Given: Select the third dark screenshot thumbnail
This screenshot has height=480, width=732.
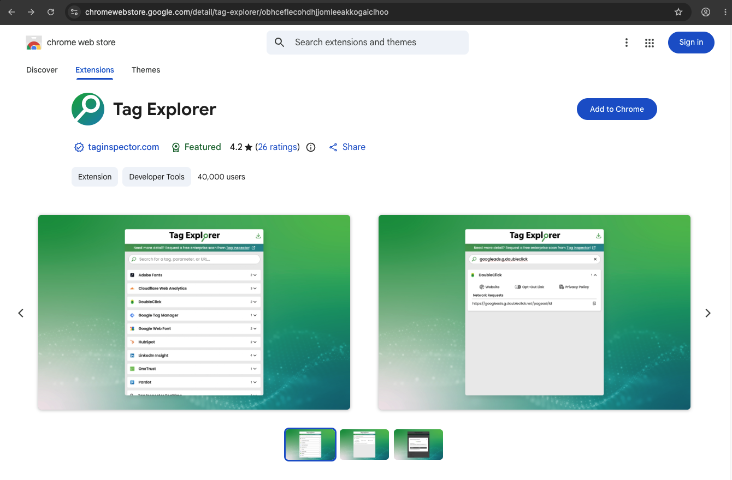Looking at the screenshot, I should click(x=418, y=445).
